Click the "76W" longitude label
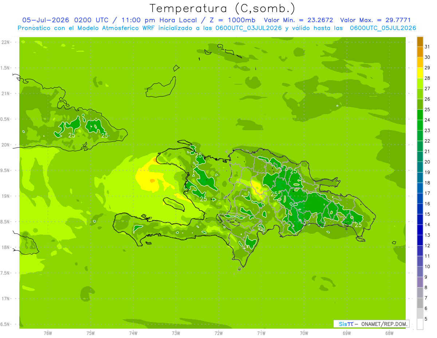The width and height of the screenshot is (437, 338). coord(48,333)
